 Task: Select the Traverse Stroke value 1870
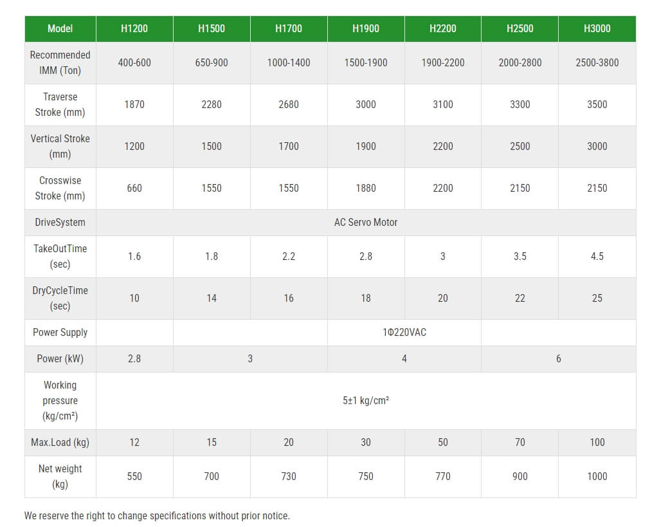click(134, 105)
